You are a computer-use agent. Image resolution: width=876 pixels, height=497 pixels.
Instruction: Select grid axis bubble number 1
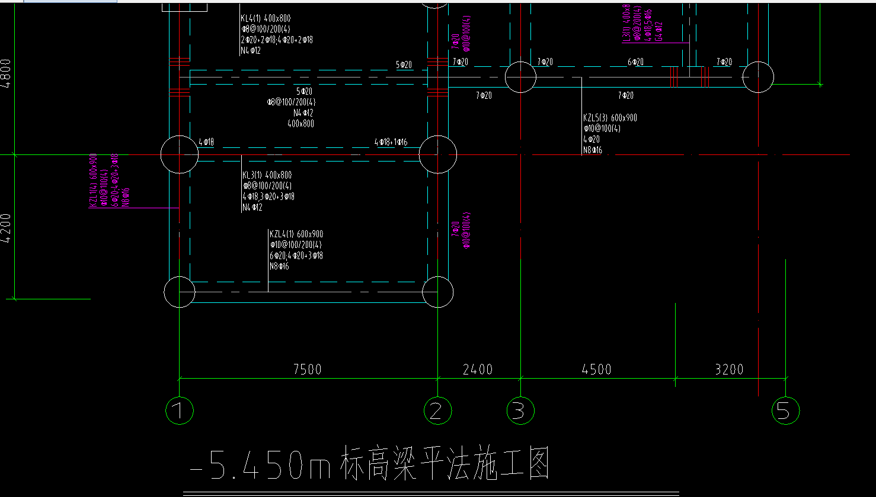(x=179, y=410)
